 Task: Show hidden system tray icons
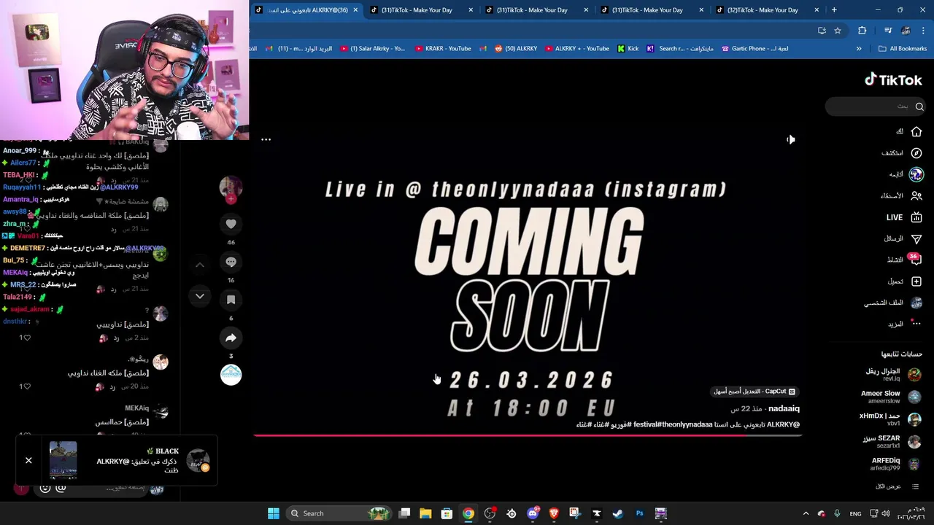(806, 513)
